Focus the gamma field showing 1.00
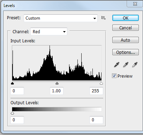 pos(57,91)
